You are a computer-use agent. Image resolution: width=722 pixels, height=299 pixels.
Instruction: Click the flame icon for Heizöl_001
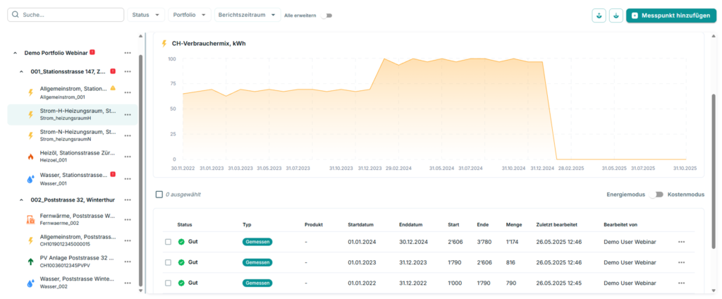[x=30, y=156]
